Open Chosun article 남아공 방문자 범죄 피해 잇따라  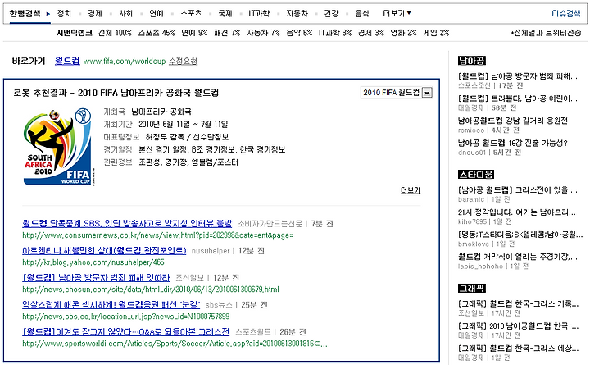click(x=96, y=277)
